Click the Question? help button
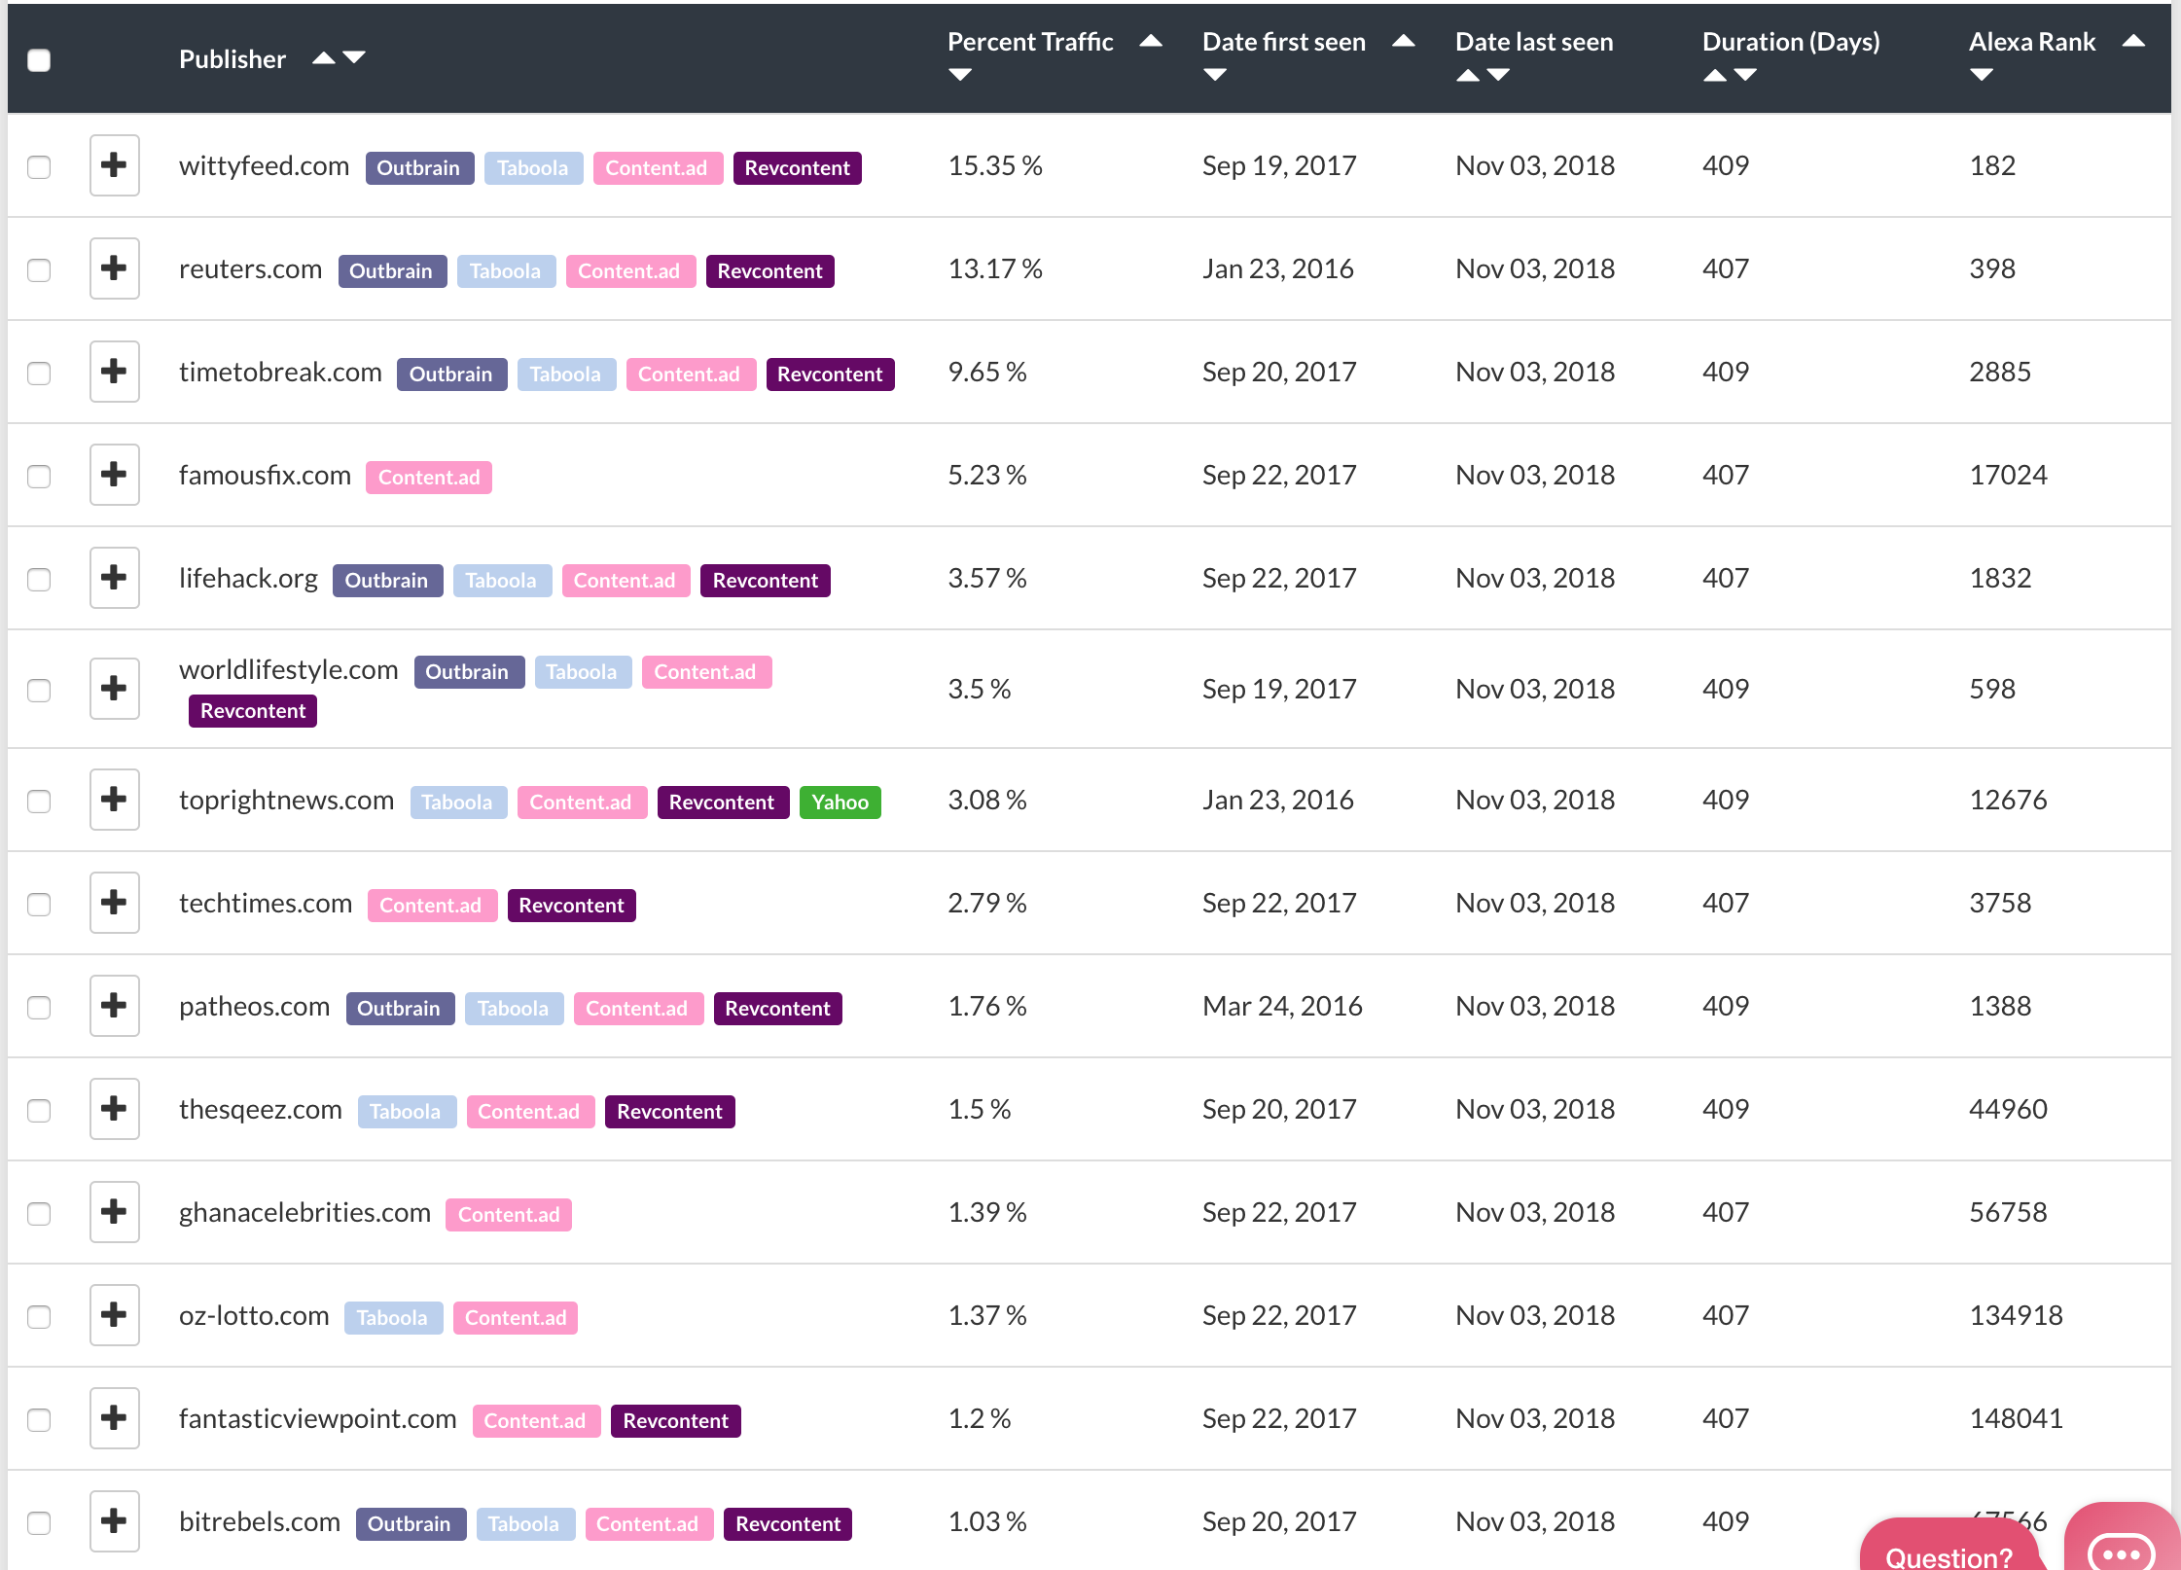This screenshot has height=1570, width=2181. pos(1949,1550)
